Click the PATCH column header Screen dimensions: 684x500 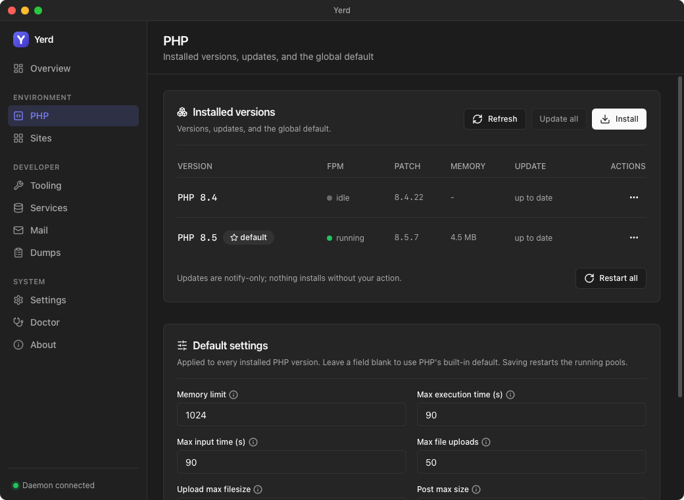[x=407, y=166]
